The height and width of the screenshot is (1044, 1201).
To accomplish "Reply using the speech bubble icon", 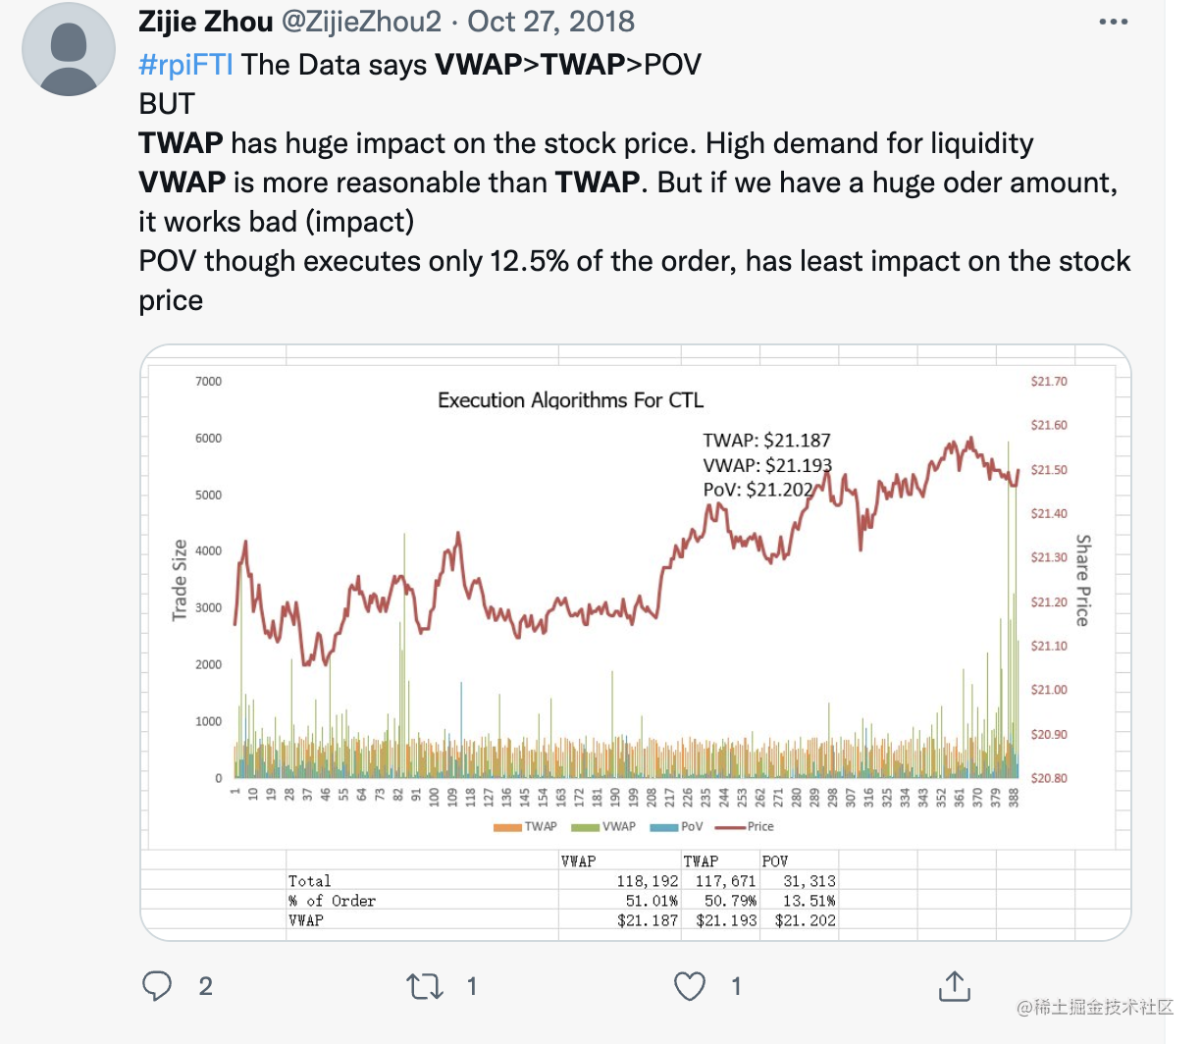I will click(x=157, y=986).
